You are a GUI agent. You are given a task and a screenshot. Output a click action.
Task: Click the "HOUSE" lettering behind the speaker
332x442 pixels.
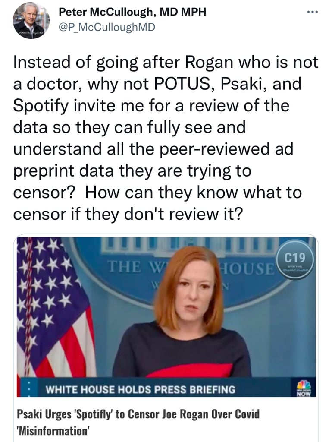pyautogui.click(x=247, y=268)
